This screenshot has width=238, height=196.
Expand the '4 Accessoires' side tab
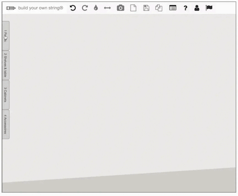(6, 124)
